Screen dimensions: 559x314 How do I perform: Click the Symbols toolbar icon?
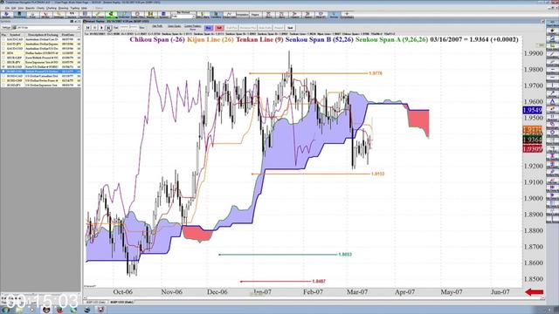85,14
